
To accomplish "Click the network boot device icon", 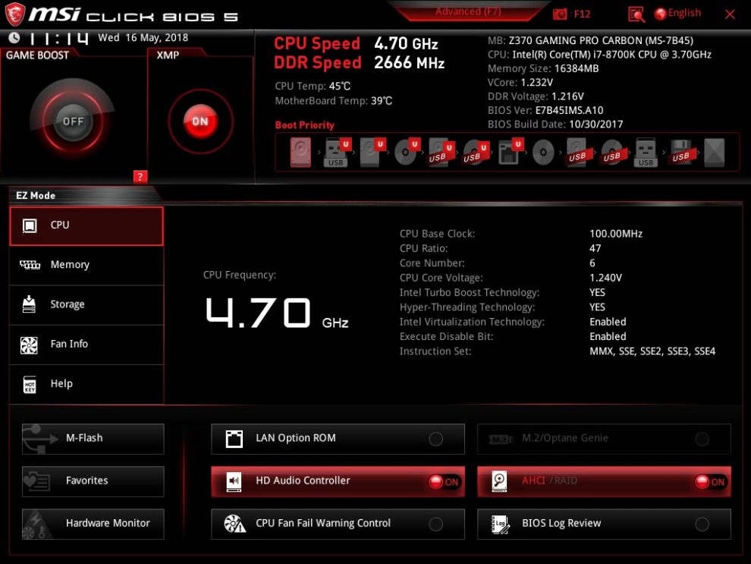I will (508, 153).
